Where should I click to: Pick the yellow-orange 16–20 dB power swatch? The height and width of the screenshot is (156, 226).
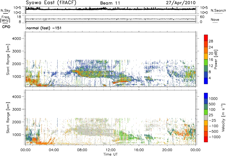coord(206,56)
